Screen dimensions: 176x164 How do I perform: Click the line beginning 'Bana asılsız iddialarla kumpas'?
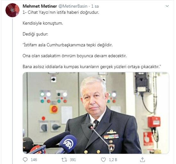pyautogui.click(x=92, y=67)
